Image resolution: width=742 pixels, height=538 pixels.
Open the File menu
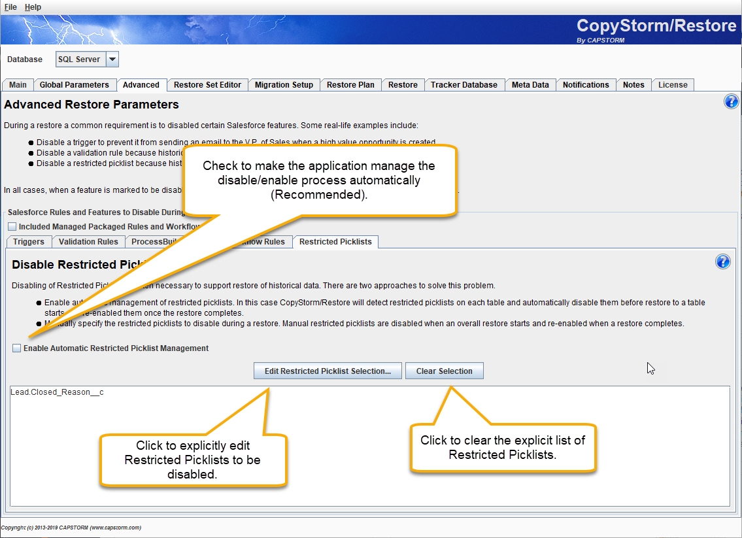(x=10, y=7)
